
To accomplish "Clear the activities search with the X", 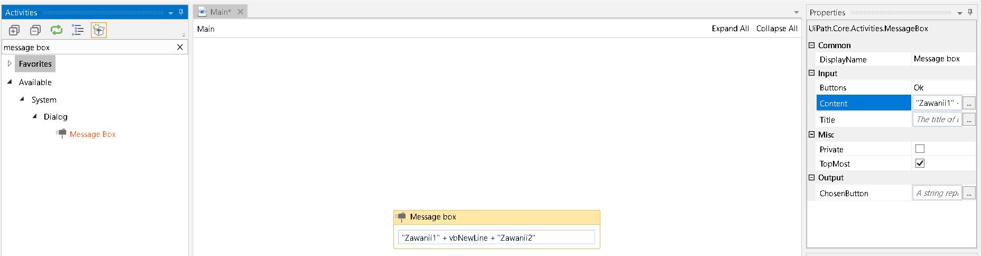I will [x=180, y=47].
